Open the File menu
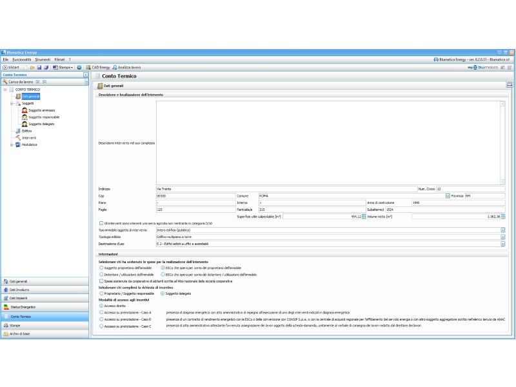Image resolution: width=516 pixels, height=387 pixels. click(x=6, y=59)
